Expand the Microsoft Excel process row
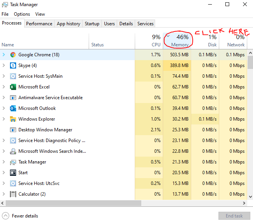This screenshot has height=224, width=253. pyautogui.click(x=4, y=87)
